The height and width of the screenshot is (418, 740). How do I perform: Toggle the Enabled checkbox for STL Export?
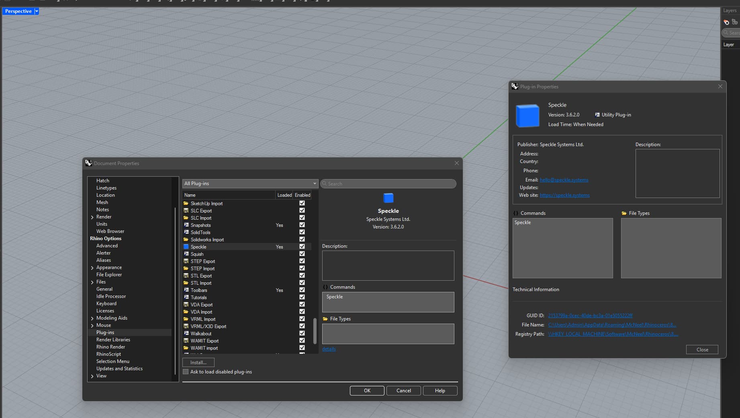[302, 275]
